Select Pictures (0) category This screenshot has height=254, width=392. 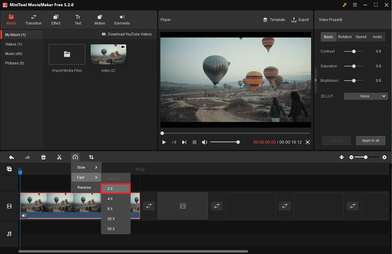click(x=15, y=63)
